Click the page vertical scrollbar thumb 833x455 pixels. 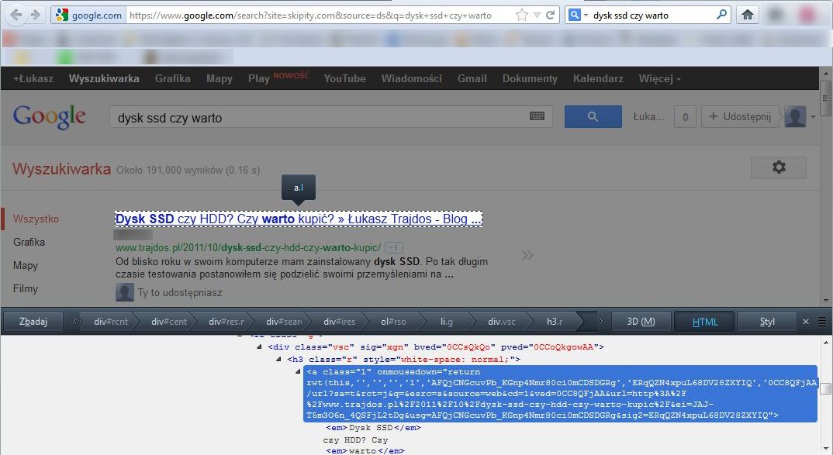[825, 98]
